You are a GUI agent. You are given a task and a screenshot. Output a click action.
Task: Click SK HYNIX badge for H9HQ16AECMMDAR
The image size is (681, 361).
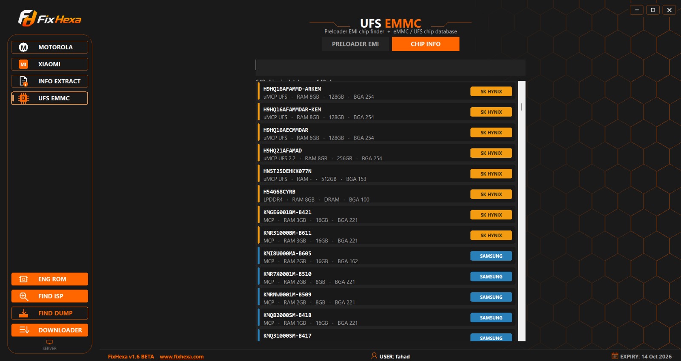(491, 133)
